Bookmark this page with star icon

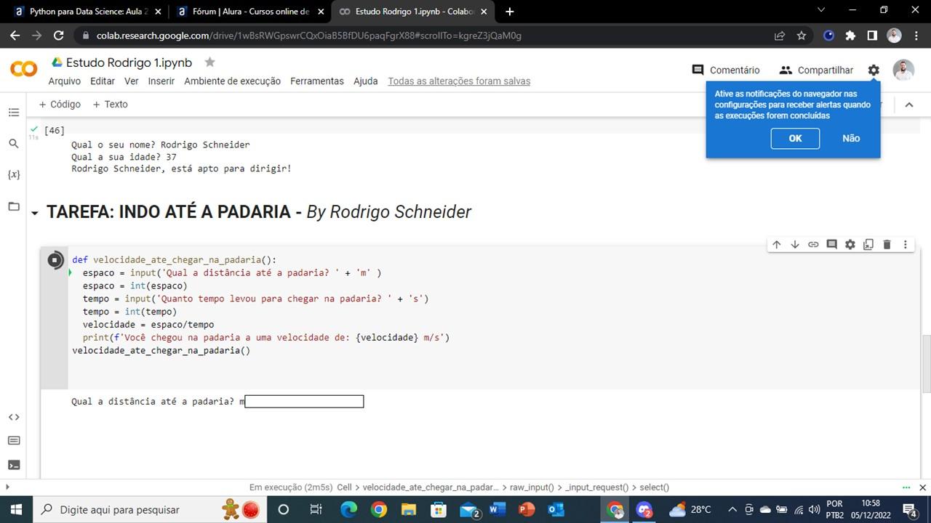pyautogui.click(x=802, y=35)
